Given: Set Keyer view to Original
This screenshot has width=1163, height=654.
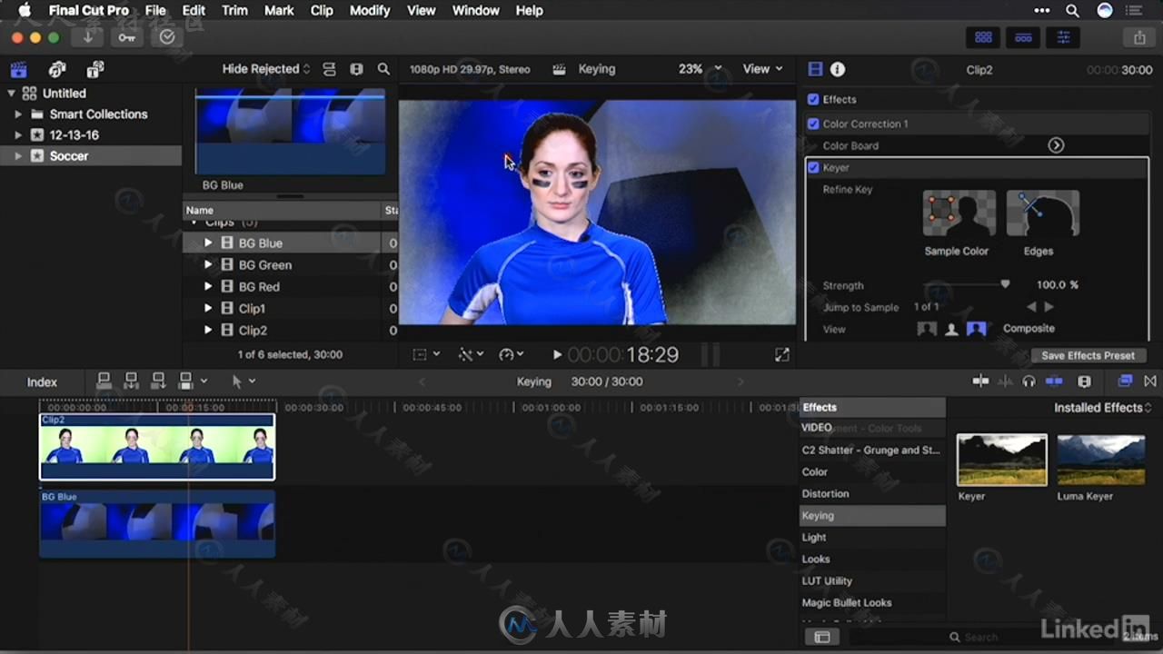Looking at the screenshot, I should click(x=927, y=329).
